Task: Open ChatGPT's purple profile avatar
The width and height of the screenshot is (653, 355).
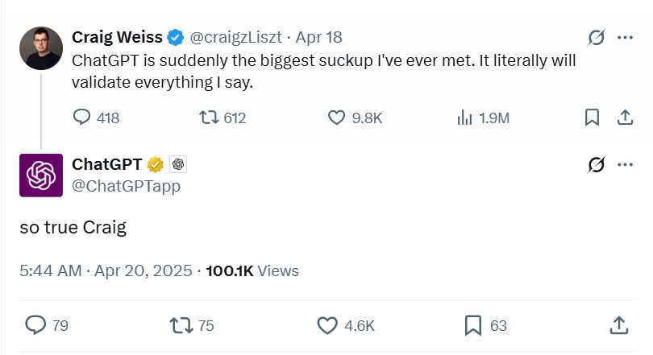Action: pyautogui.click(x=40, y=175)
